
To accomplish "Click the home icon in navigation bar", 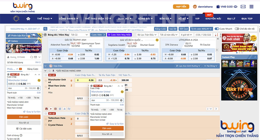I will [x=28, y=19].
